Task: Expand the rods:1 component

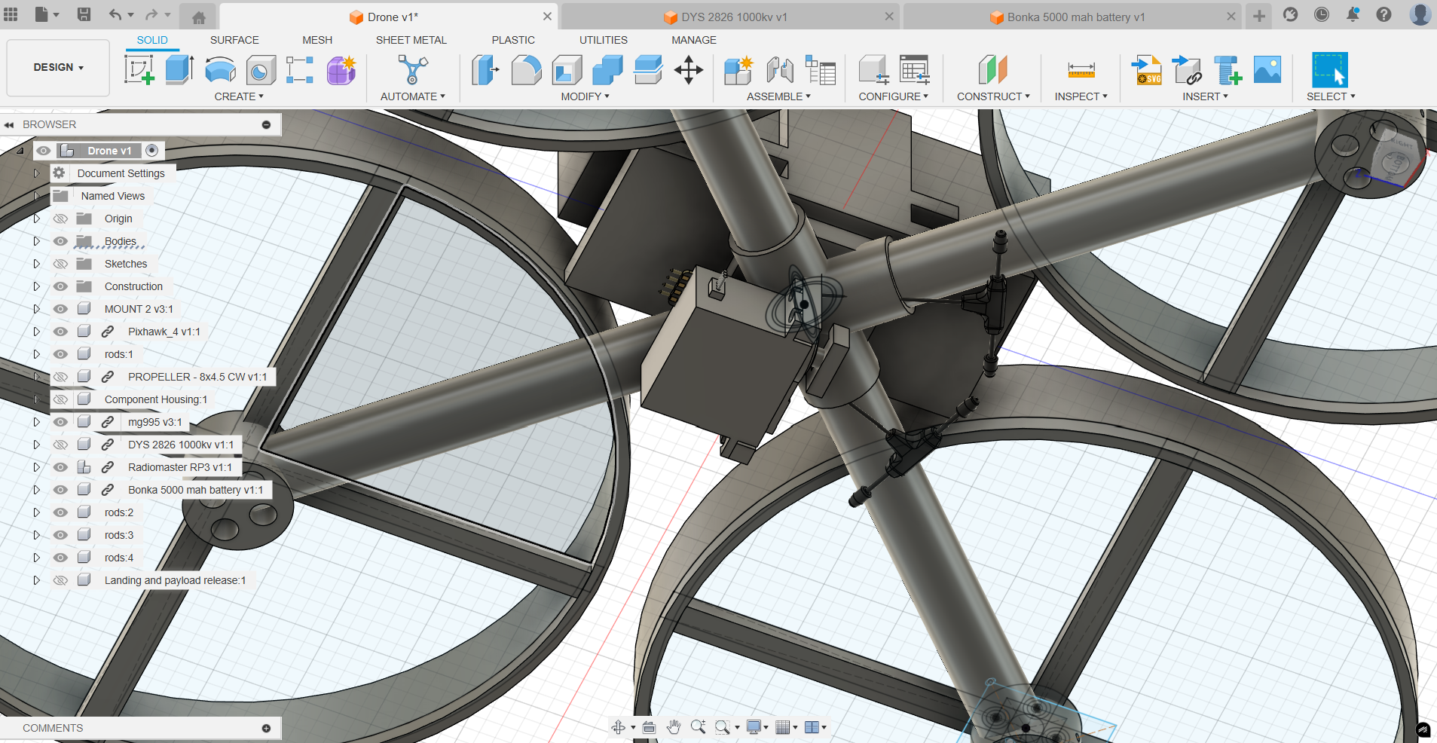Action: click(x=36, y=354)
